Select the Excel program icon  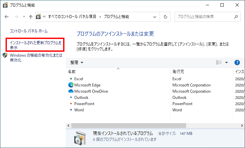(x=71, y=79)
